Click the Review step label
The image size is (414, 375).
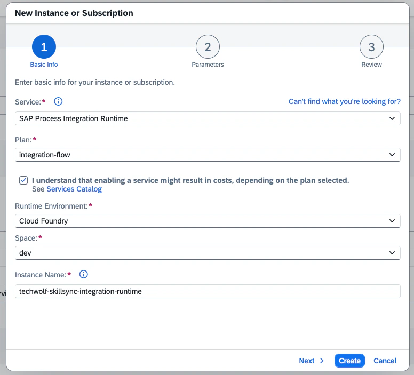click(371, 65)
